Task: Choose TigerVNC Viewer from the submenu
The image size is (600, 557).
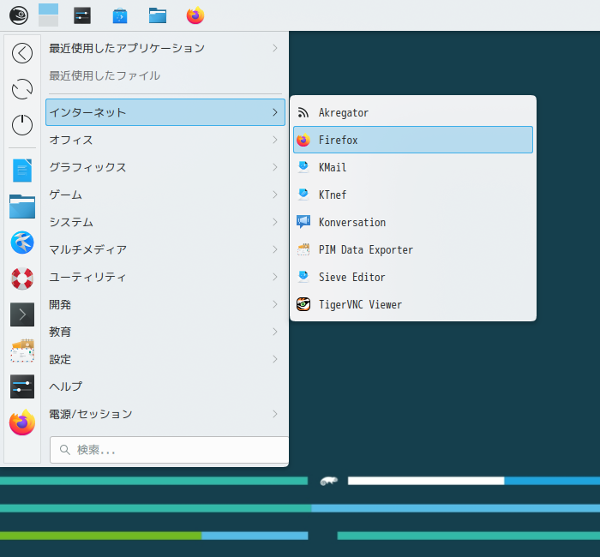Action: click(413, 304)
